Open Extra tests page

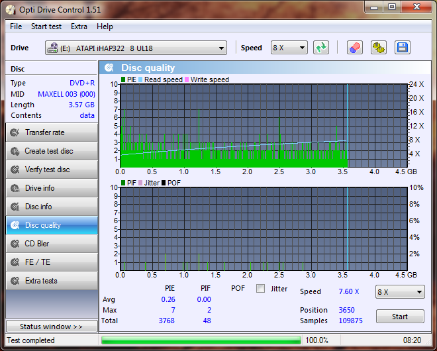52,281
